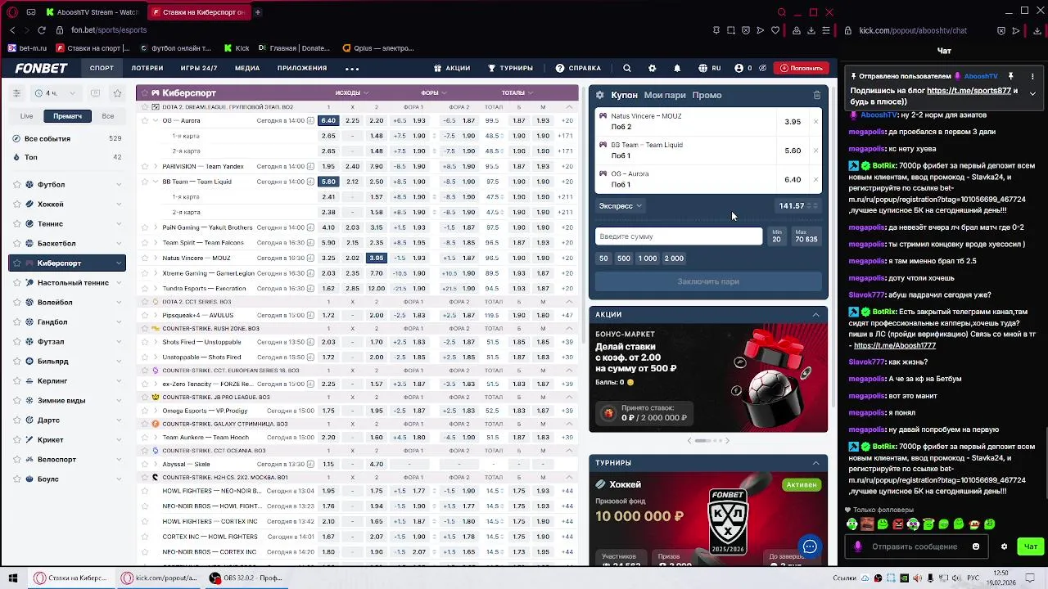
Task: Select the Live filter option
Action: pyautogui.click(x=27, y=116)
